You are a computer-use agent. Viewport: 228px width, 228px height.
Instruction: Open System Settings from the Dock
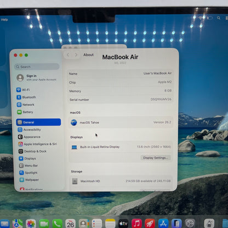190,224
